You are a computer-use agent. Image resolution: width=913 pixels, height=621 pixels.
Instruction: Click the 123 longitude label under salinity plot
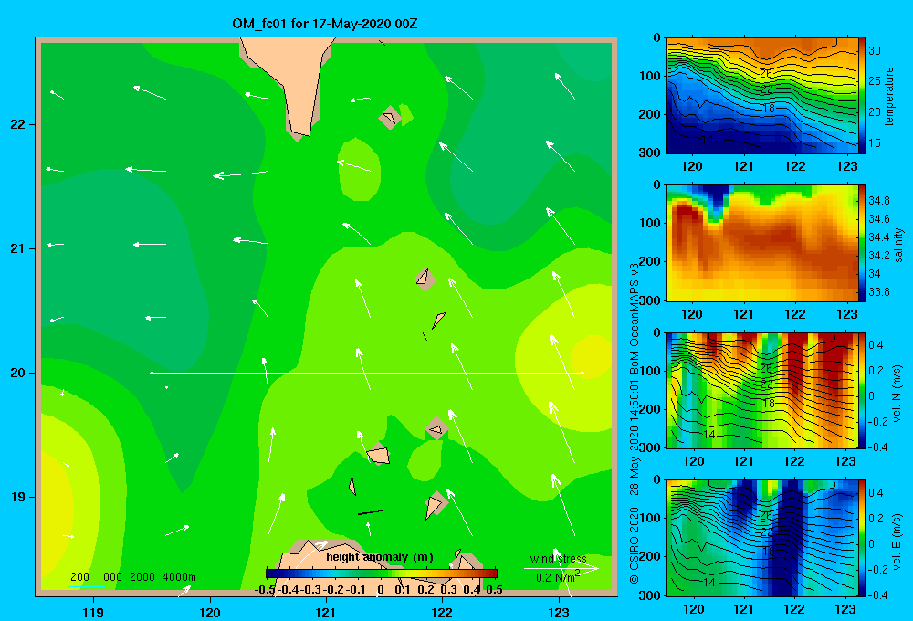[846, 314]
